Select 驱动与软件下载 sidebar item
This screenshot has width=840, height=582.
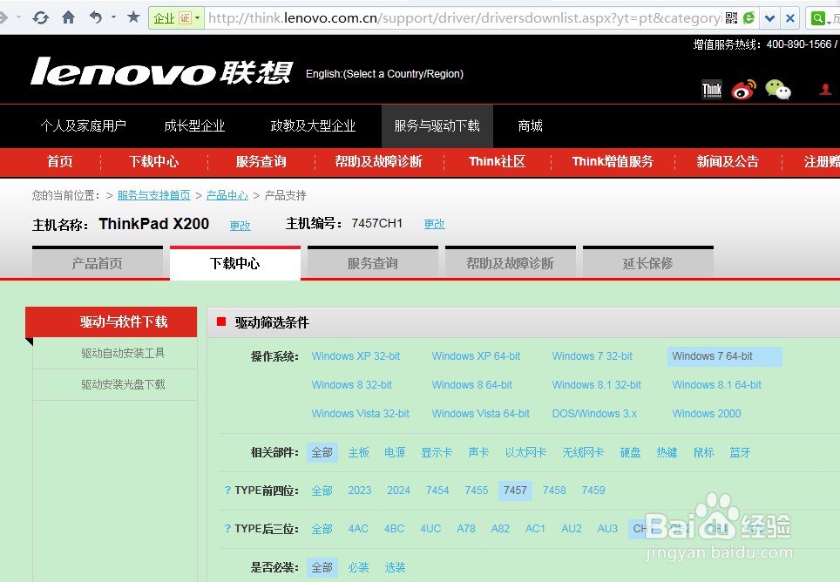[112, 321]
